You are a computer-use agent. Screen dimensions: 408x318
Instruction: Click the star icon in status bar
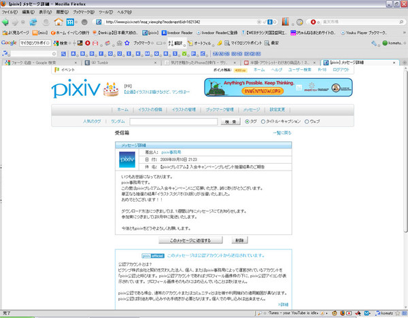tap(397, 313)
